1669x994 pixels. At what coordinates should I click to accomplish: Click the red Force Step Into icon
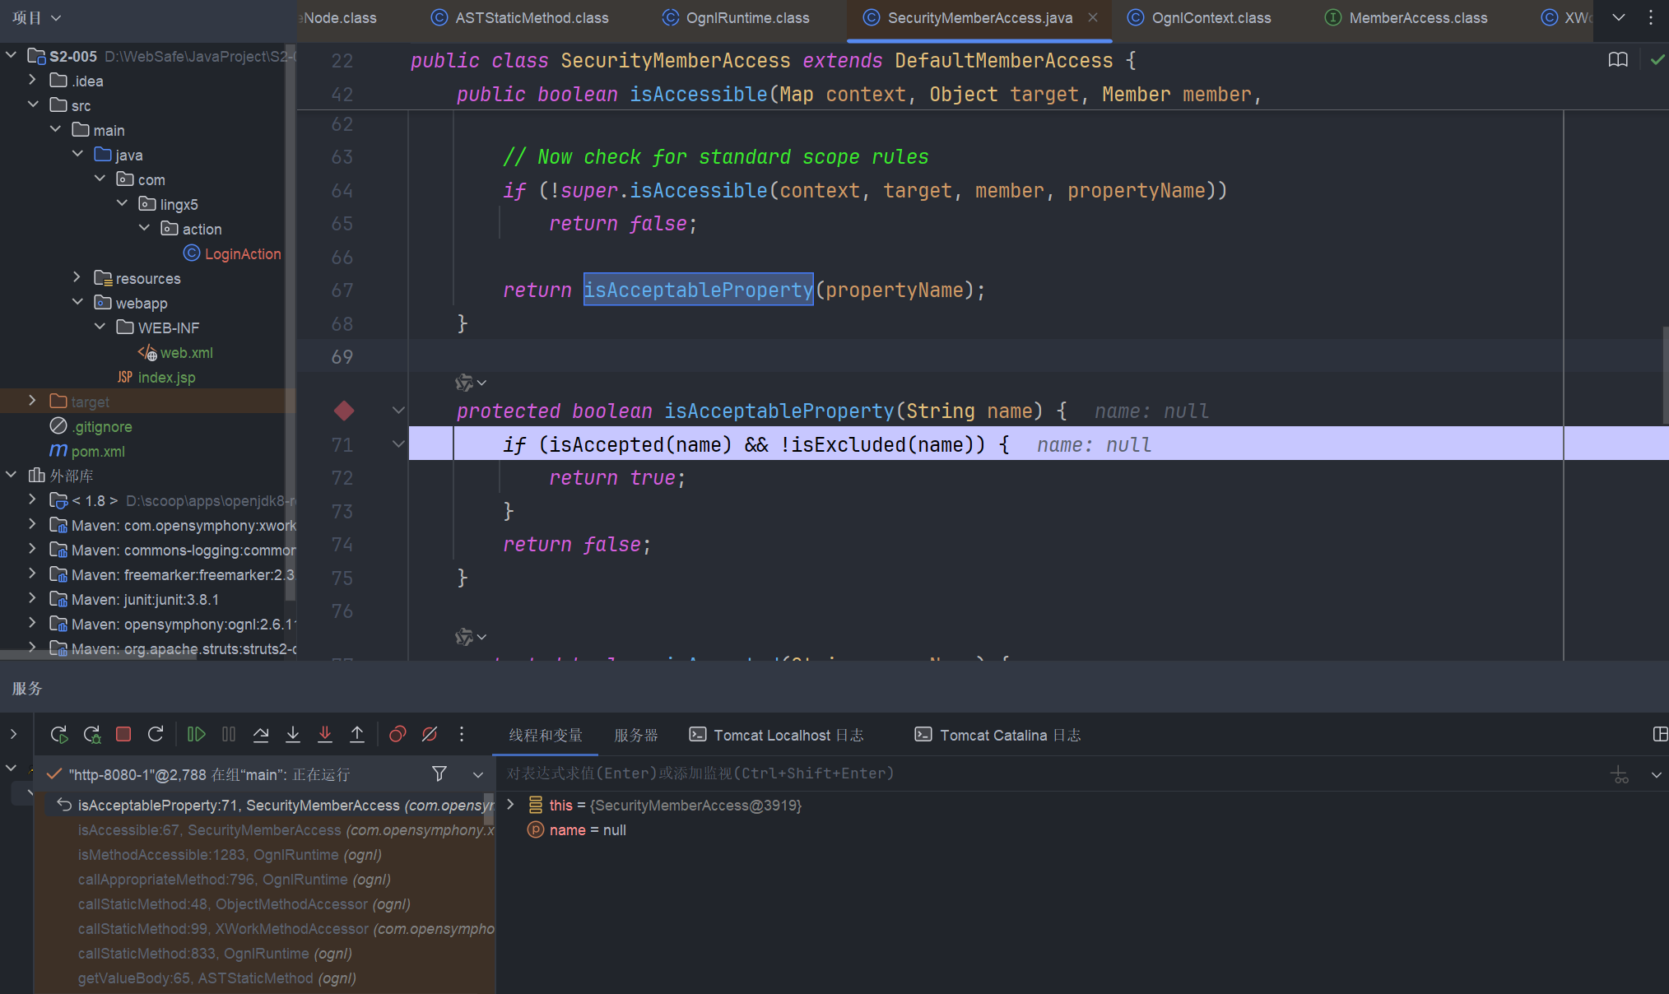(325, 735)
